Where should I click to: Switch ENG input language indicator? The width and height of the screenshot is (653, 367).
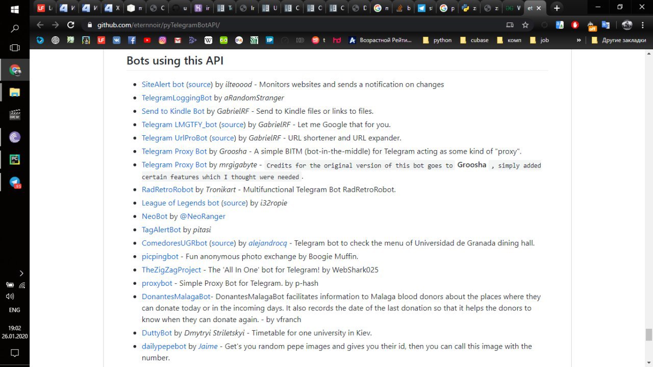[x=14, y=310]
